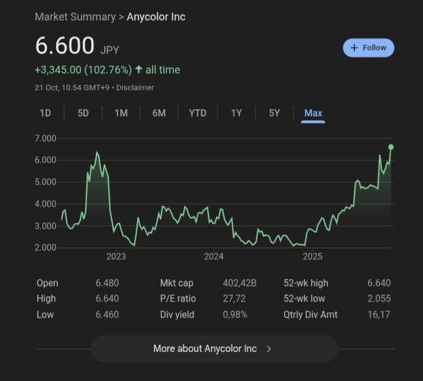Click the Mkt cap value 402,42B
Screen dimensions: 423x381
(x=240, y=283)
